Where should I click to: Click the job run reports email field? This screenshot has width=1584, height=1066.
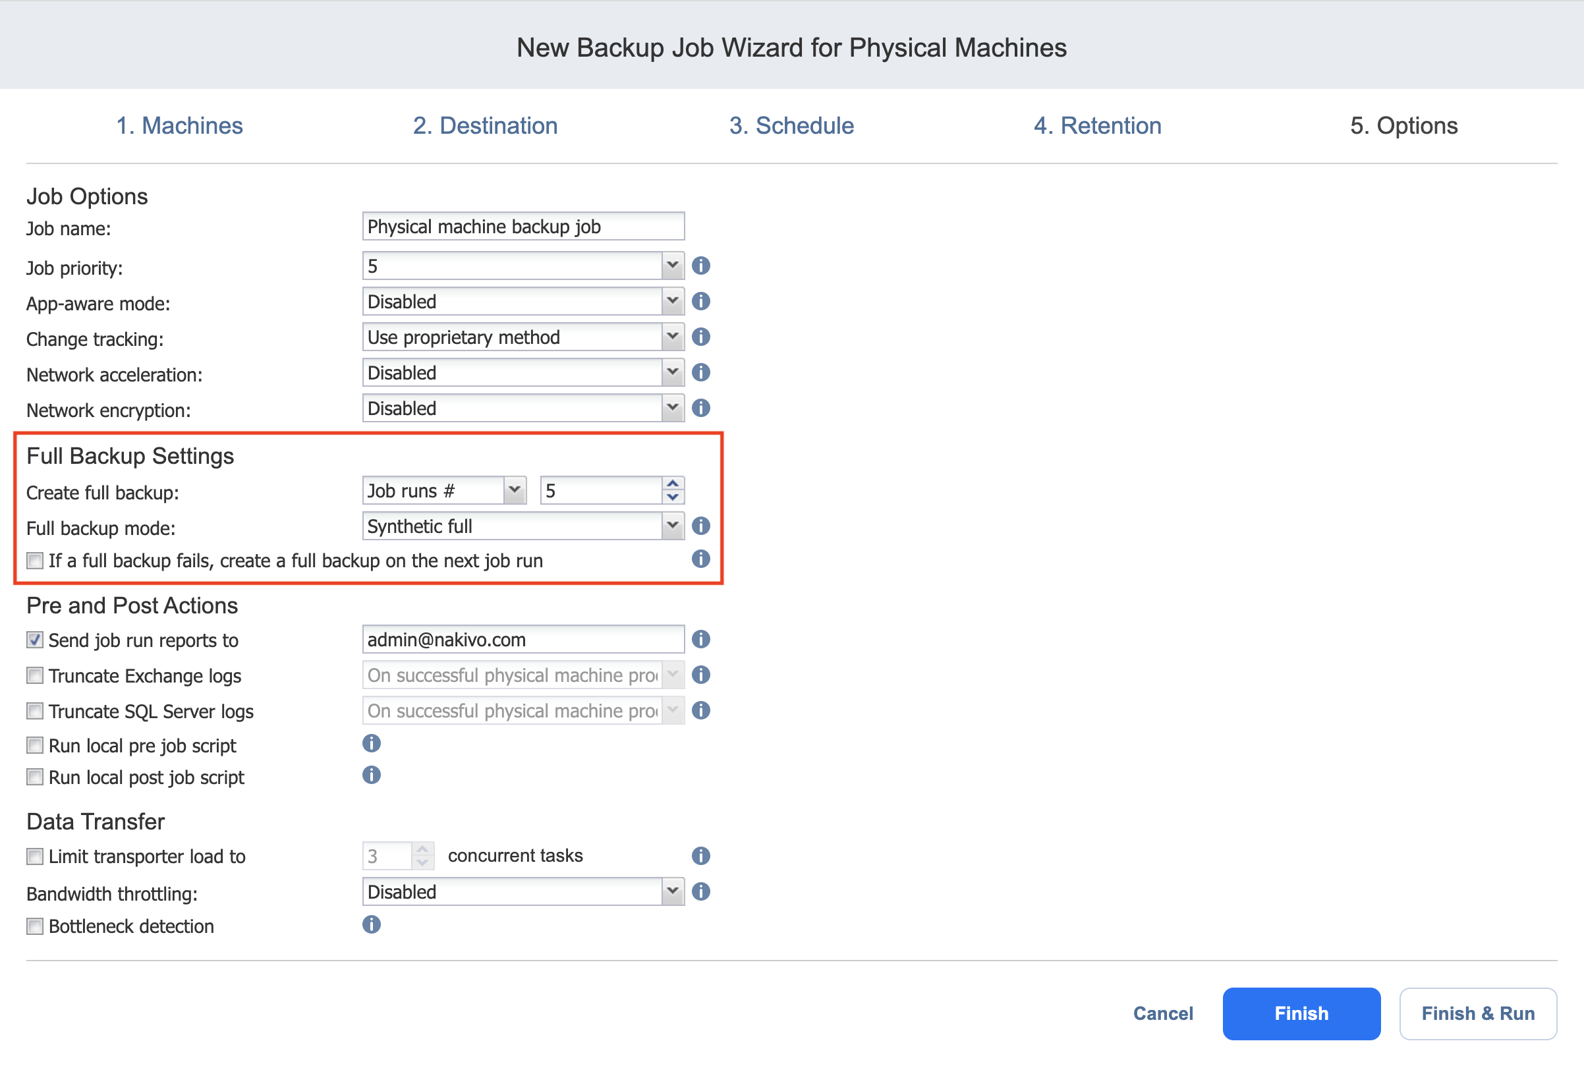click(523, 639)
